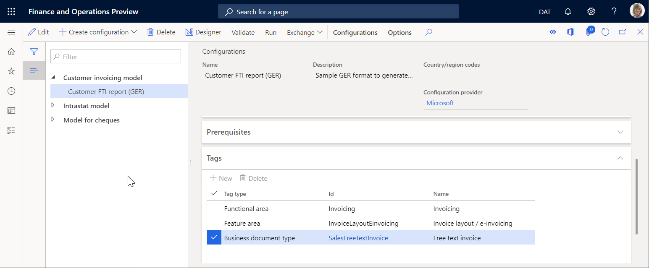The image size is (649, 268).
Task: Open page in new window
Action: tap(623, 32)
